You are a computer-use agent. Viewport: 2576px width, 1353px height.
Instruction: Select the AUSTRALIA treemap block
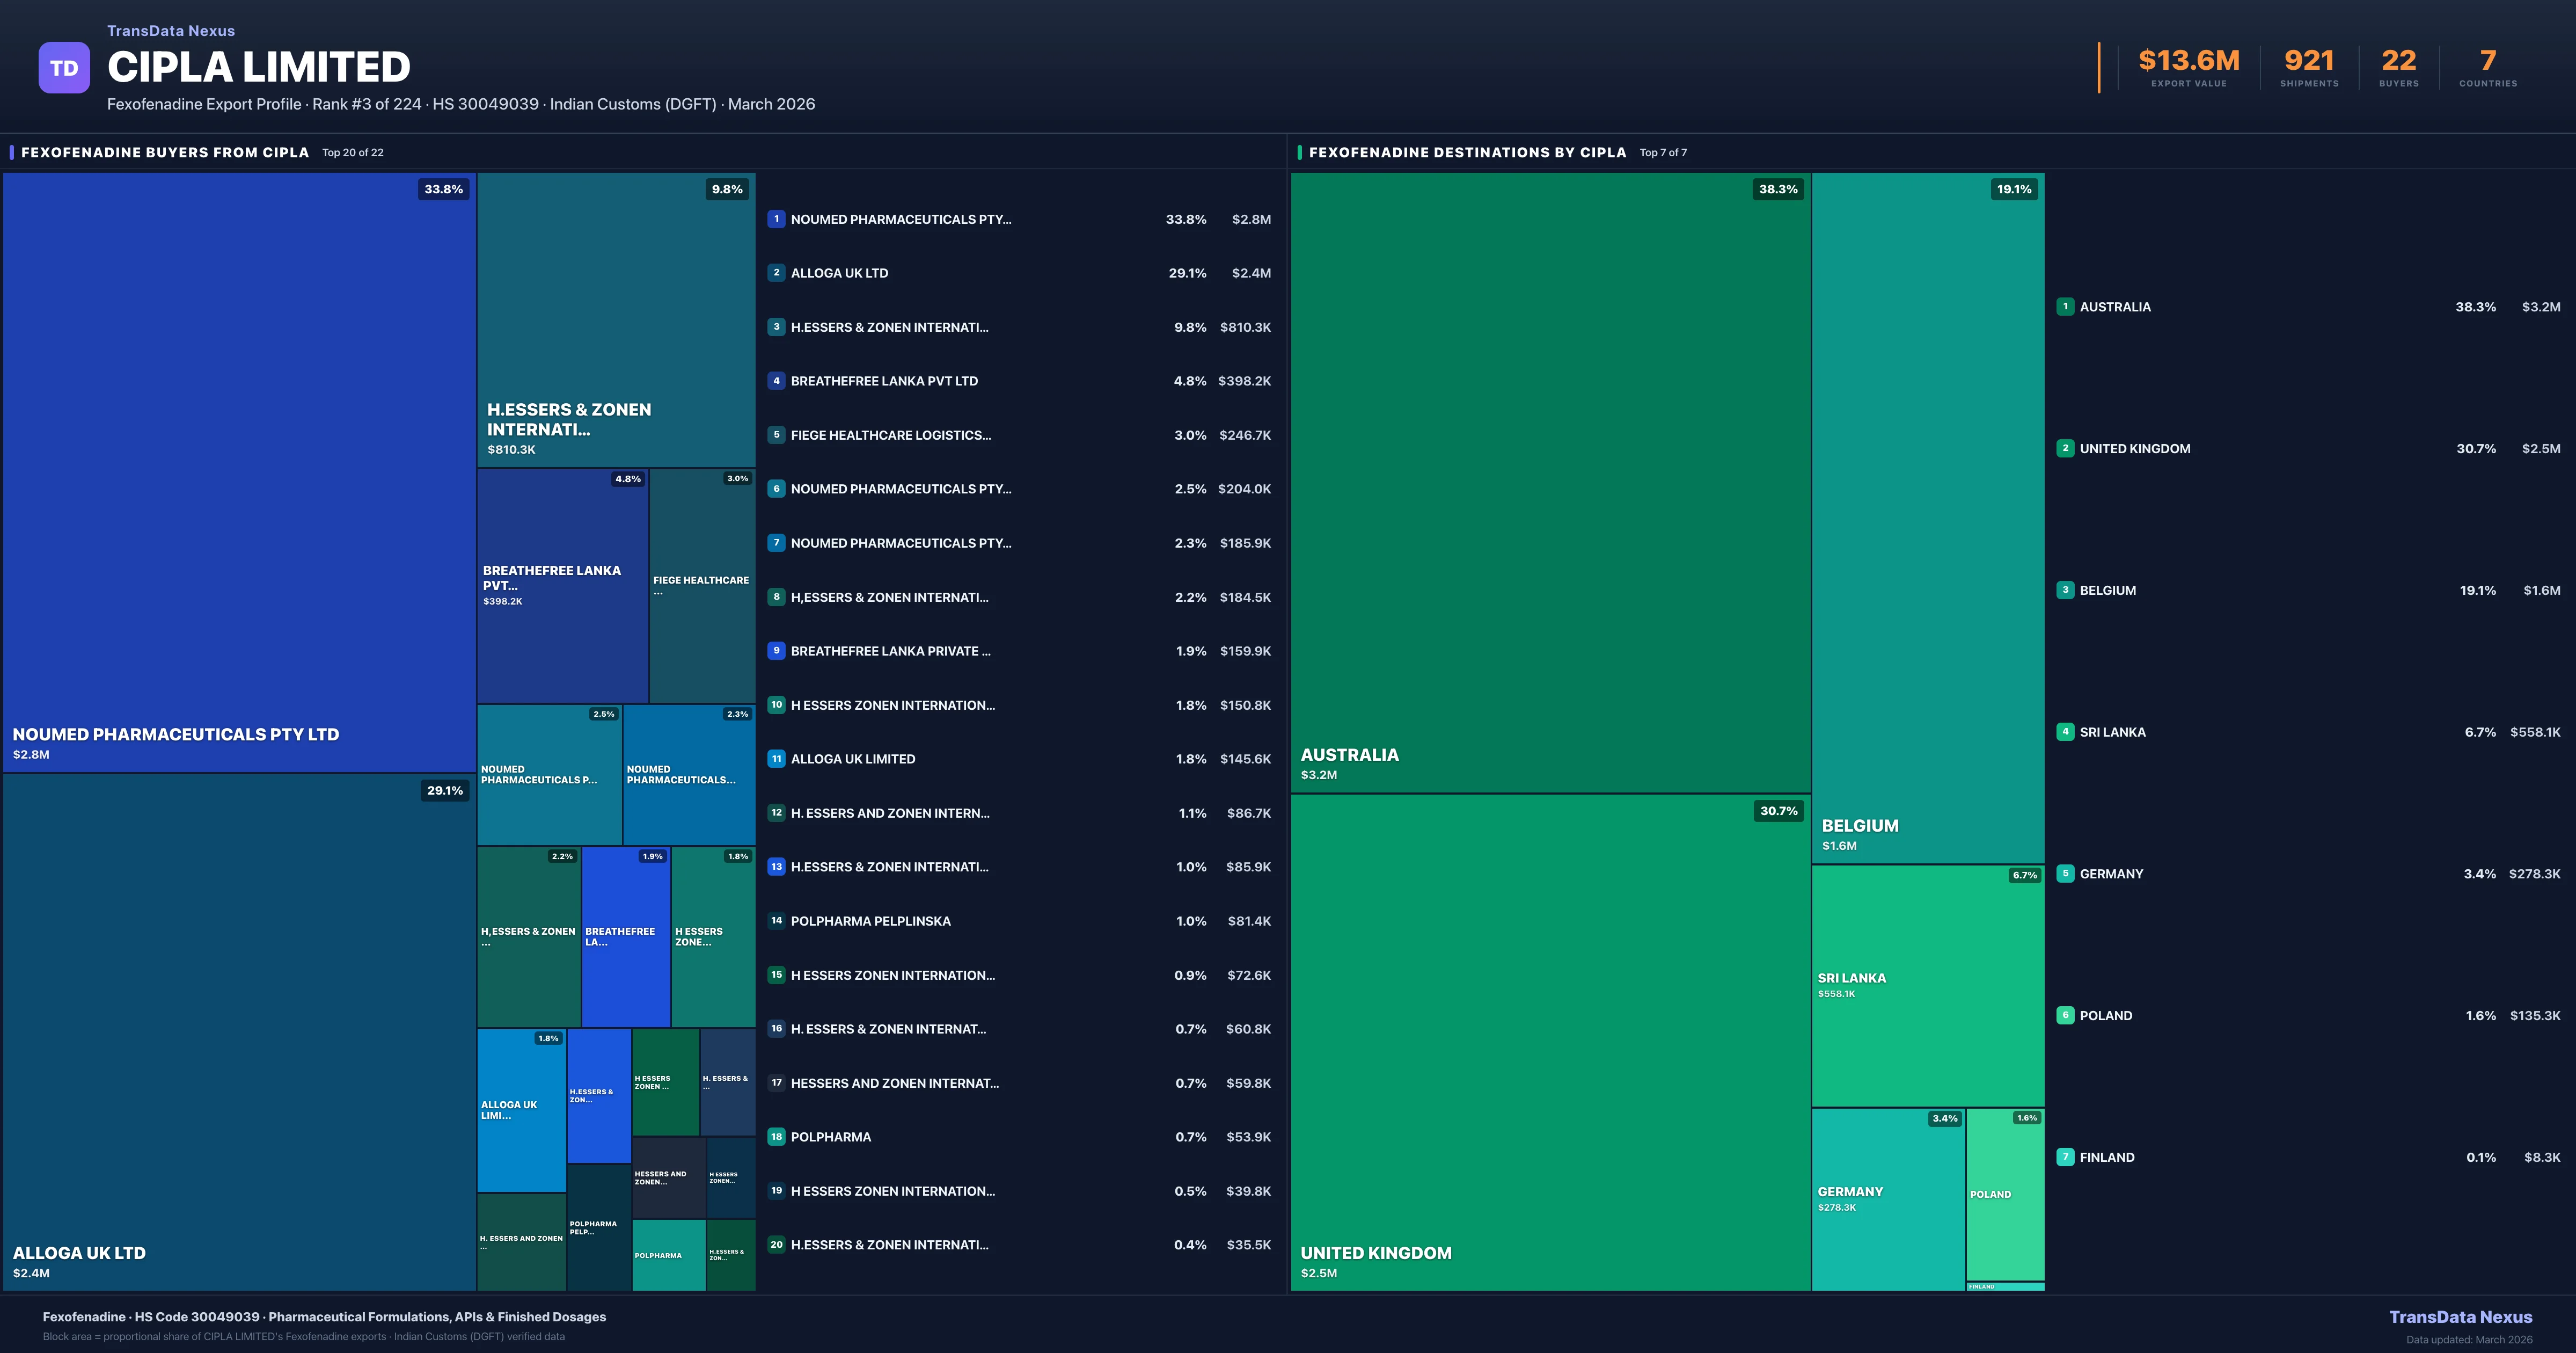[x=1549, y=481]
